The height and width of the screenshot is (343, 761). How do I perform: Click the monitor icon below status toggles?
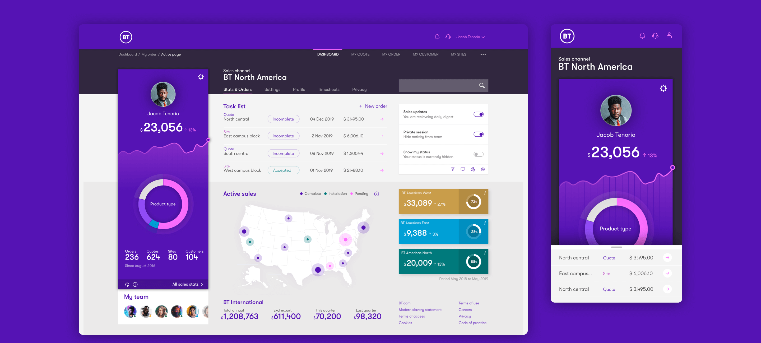[463, 169]
